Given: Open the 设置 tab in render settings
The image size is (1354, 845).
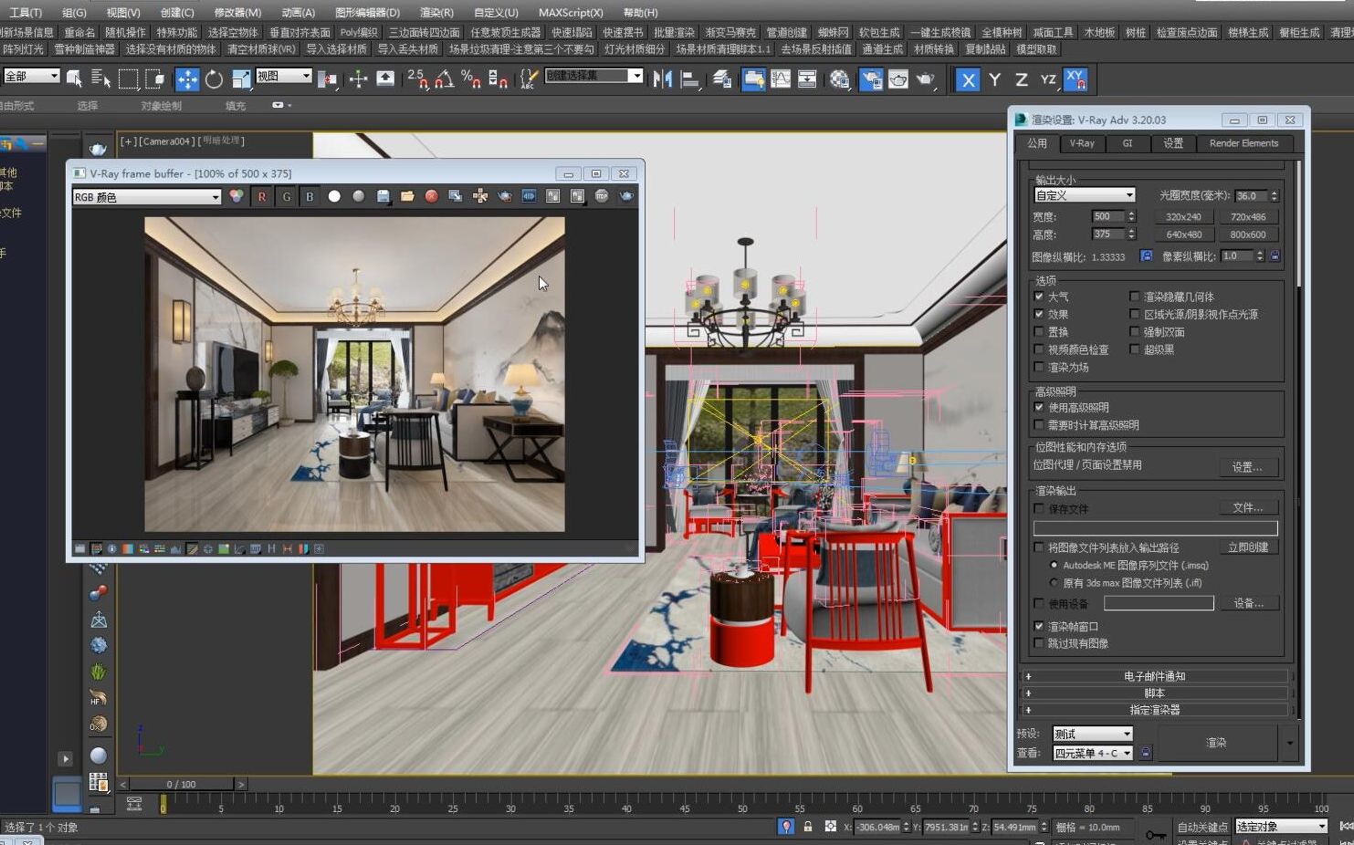Looking at the screenshot, I should tap(1173, 143).
